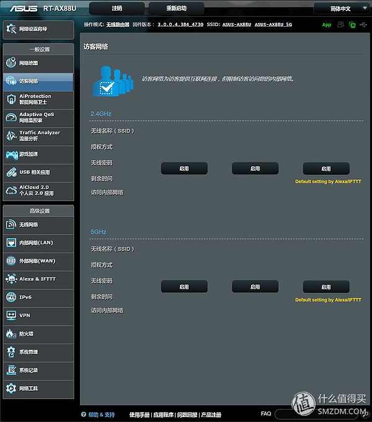Open 产品注册 registration link in footer
Viewport: 372px width, 422px height.
[x=211, y=415]
